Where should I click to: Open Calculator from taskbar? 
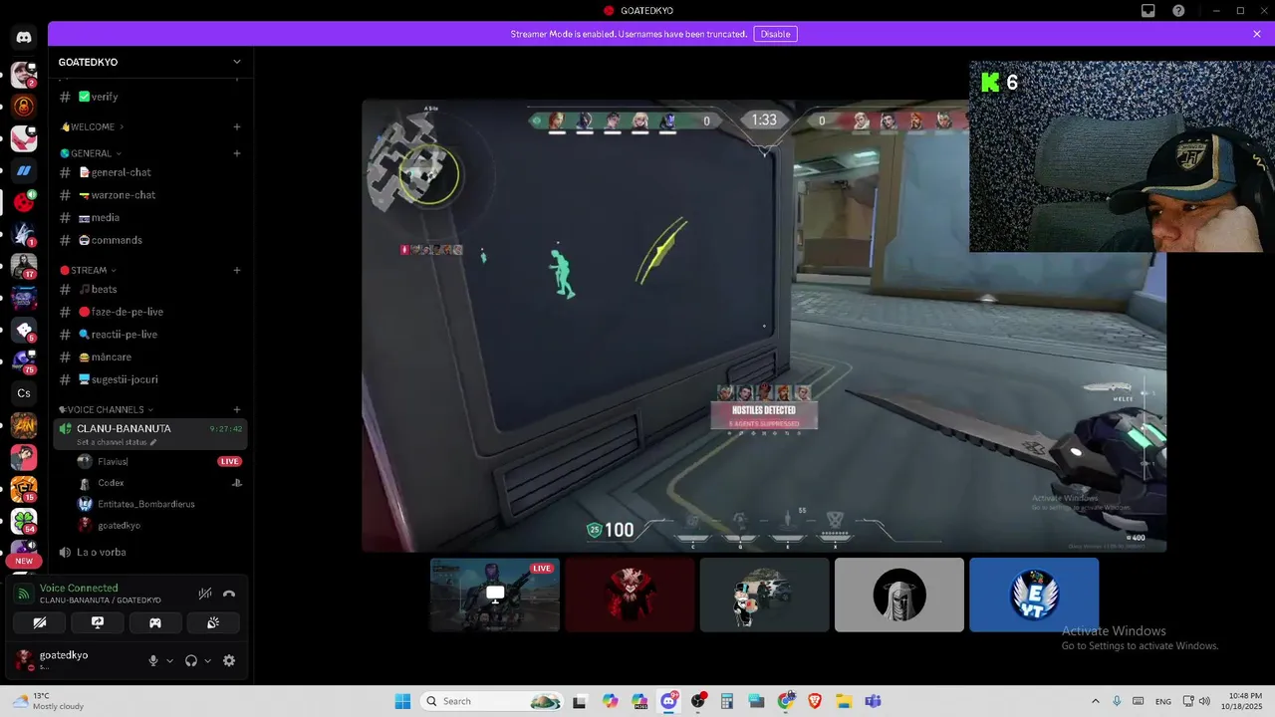click(727, 701)
